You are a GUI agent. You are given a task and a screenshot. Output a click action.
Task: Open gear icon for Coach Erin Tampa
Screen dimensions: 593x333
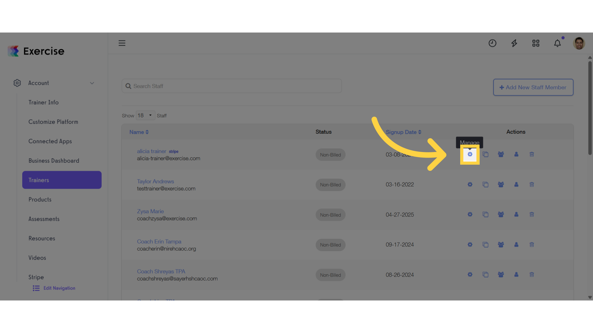[x=470, y=245]
